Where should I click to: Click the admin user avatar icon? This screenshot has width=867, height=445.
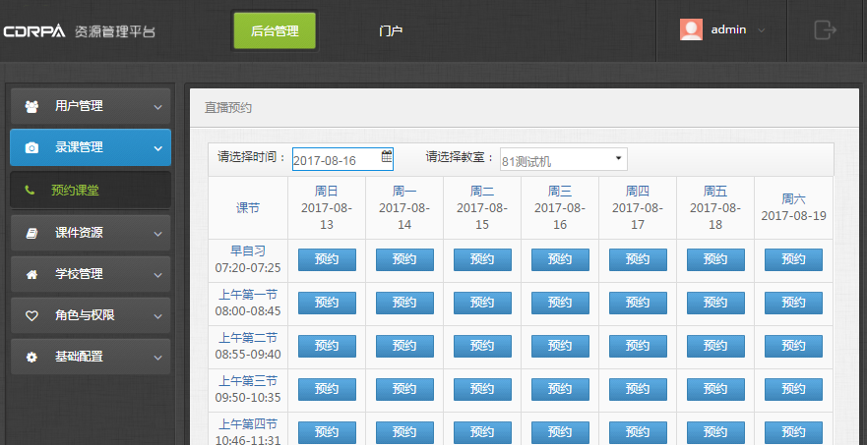(691, 29)
